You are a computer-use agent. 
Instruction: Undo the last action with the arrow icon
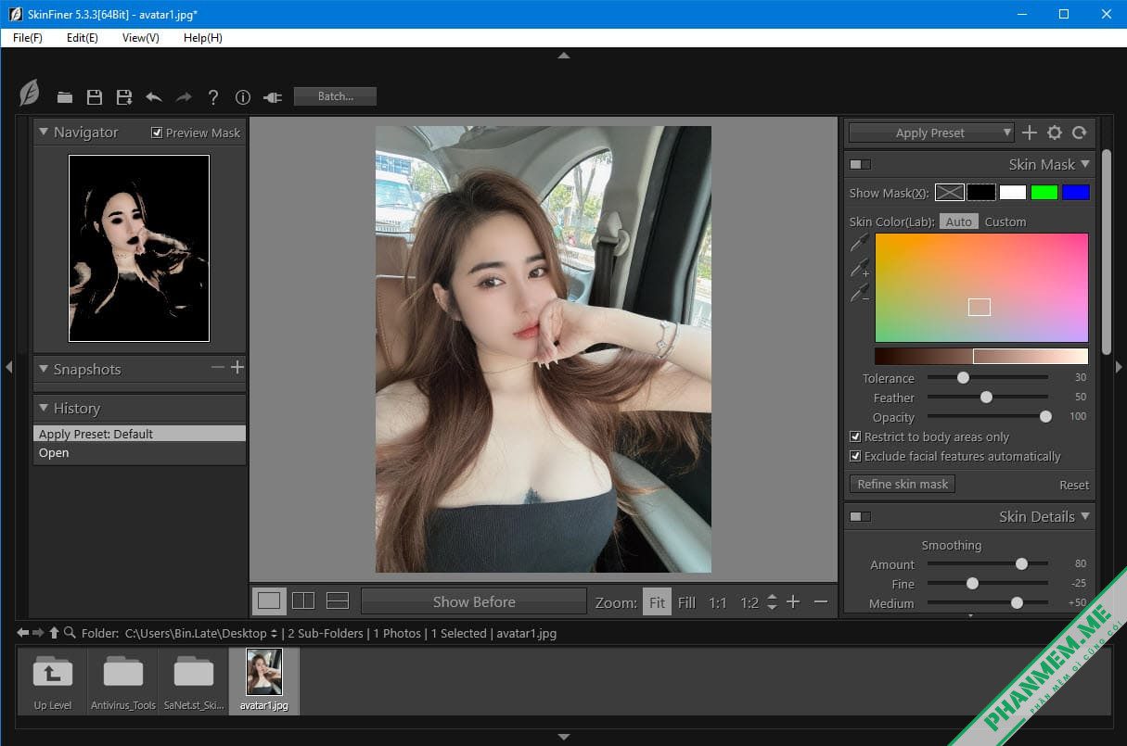tap(154, 96)
